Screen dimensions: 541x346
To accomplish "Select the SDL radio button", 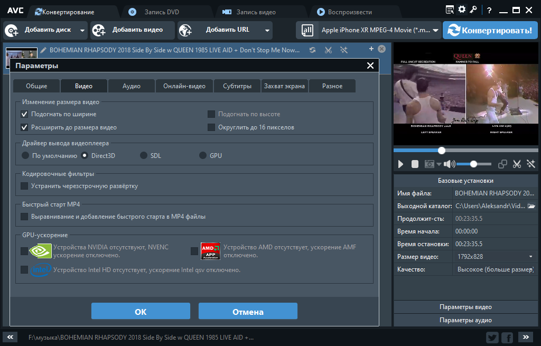I will click(144, 156).
